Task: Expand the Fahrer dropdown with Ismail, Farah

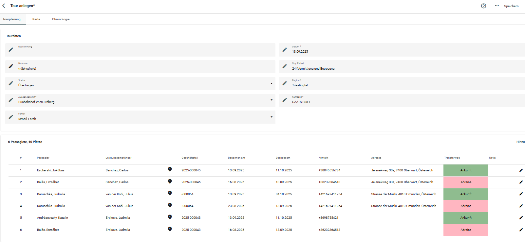Action: 271,117
